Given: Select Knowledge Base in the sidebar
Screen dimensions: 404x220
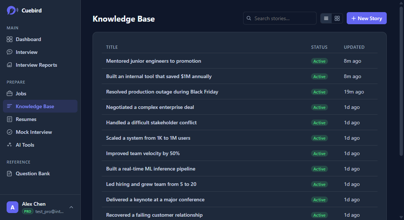Looking at the screenshot, I should [x=40, y=106].
